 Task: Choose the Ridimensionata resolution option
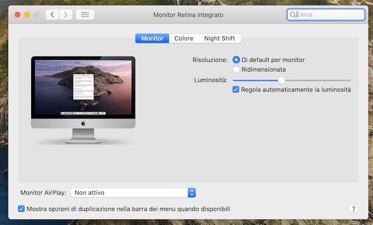[x=236, y=70]
